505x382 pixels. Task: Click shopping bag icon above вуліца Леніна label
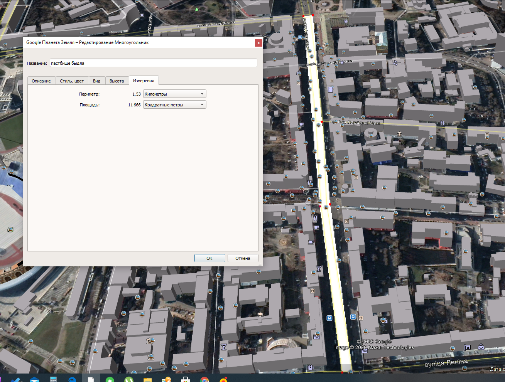[x=481, y=347]
